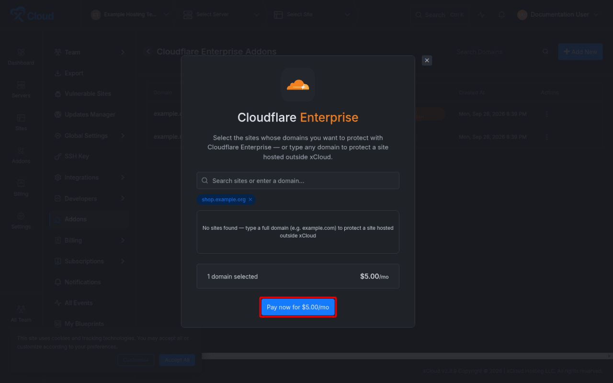Close the Cloudflare Enterprise dialog

(x=427, y=60)
